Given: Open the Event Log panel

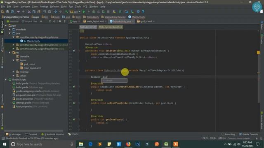Looking at the screenshot, I should click(228, 134).
